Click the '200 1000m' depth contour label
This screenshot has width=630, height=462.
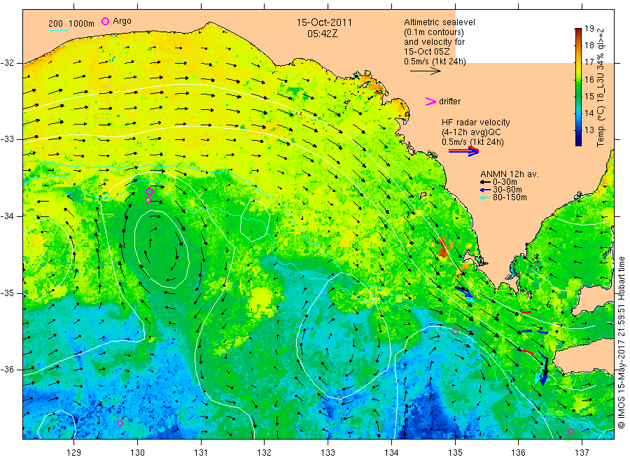coord(71,24)
